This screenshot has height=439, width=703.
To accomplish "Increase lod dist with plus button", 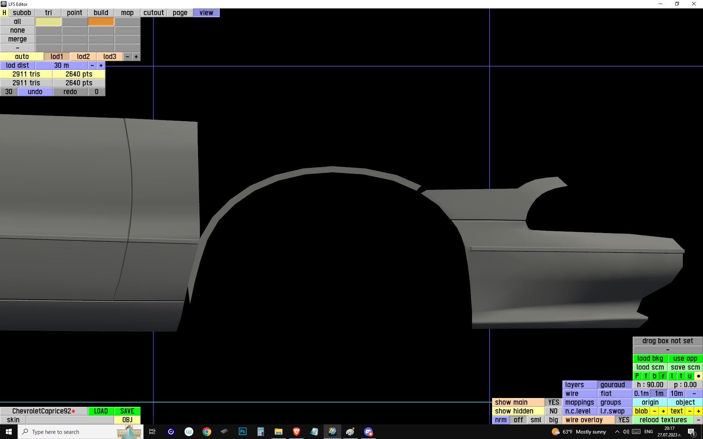I will 101,65.
